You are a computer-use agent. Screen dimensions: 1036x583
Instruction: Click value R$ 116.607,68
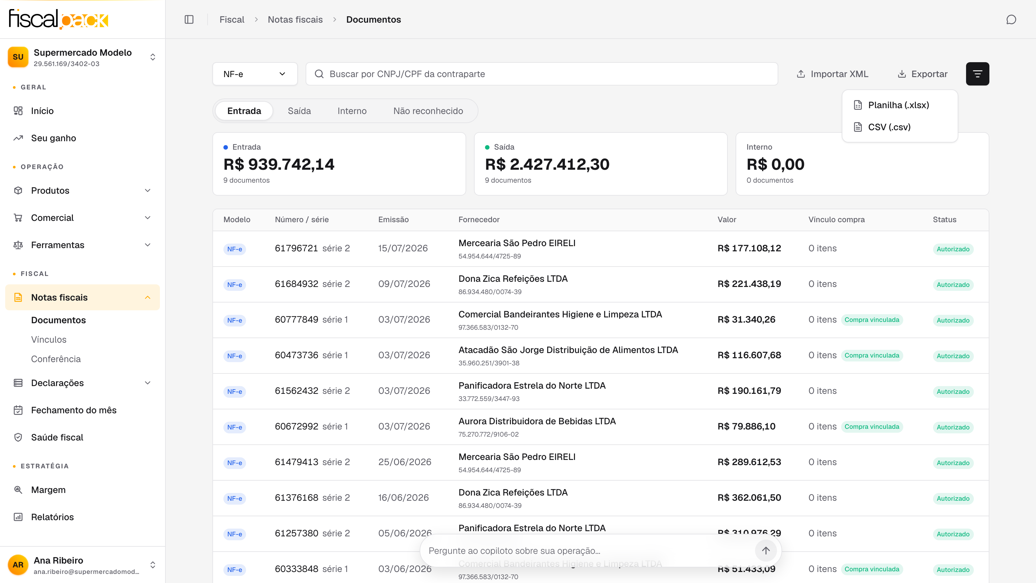[749, 355]
